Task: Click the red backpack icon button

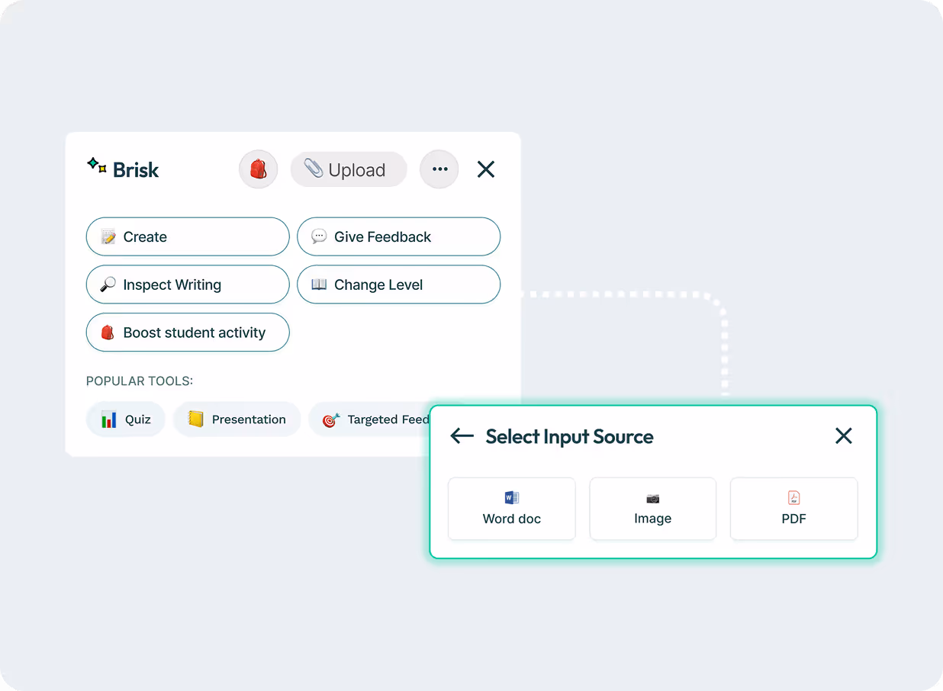Action: click(x=258, y=169)
